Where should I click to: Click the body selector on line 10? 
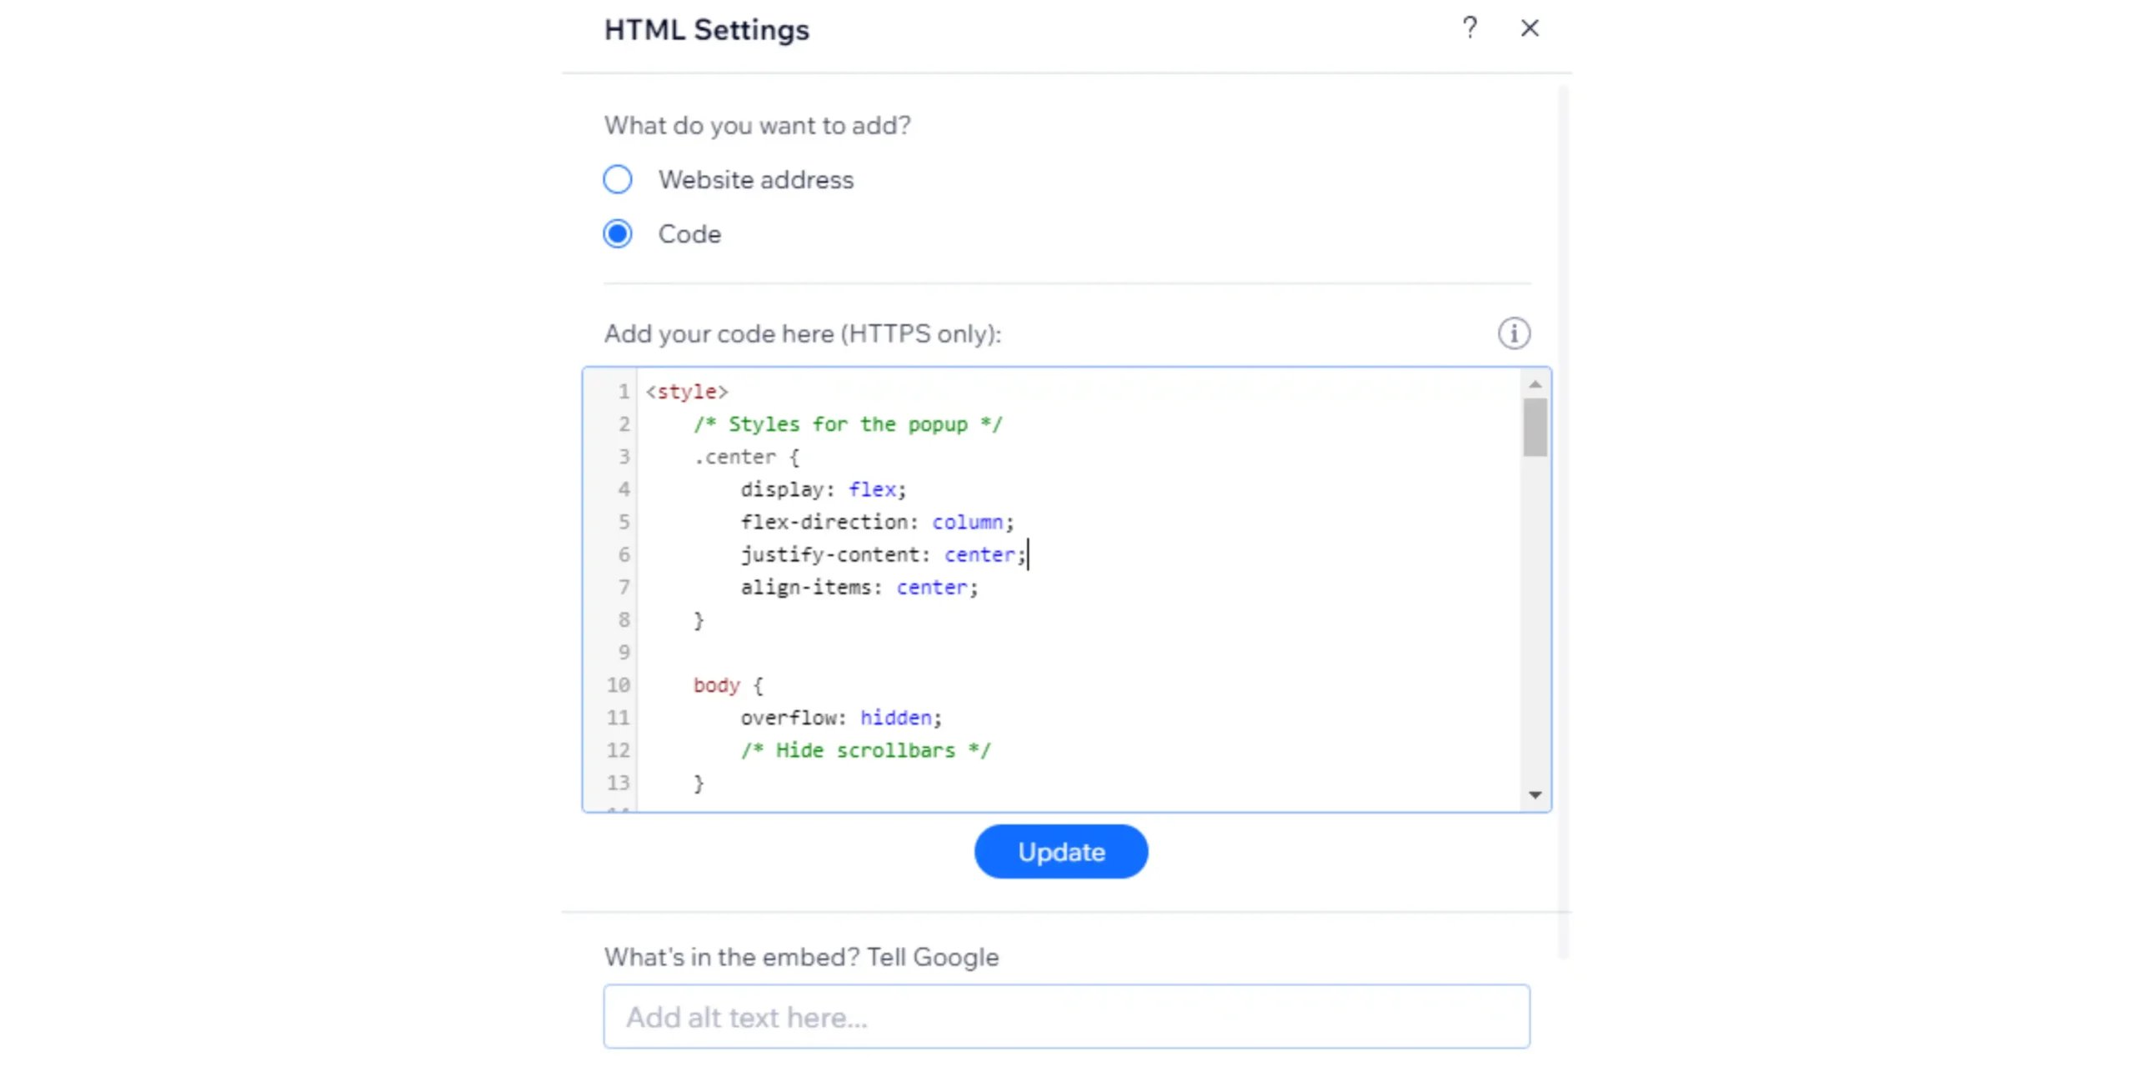715,685
